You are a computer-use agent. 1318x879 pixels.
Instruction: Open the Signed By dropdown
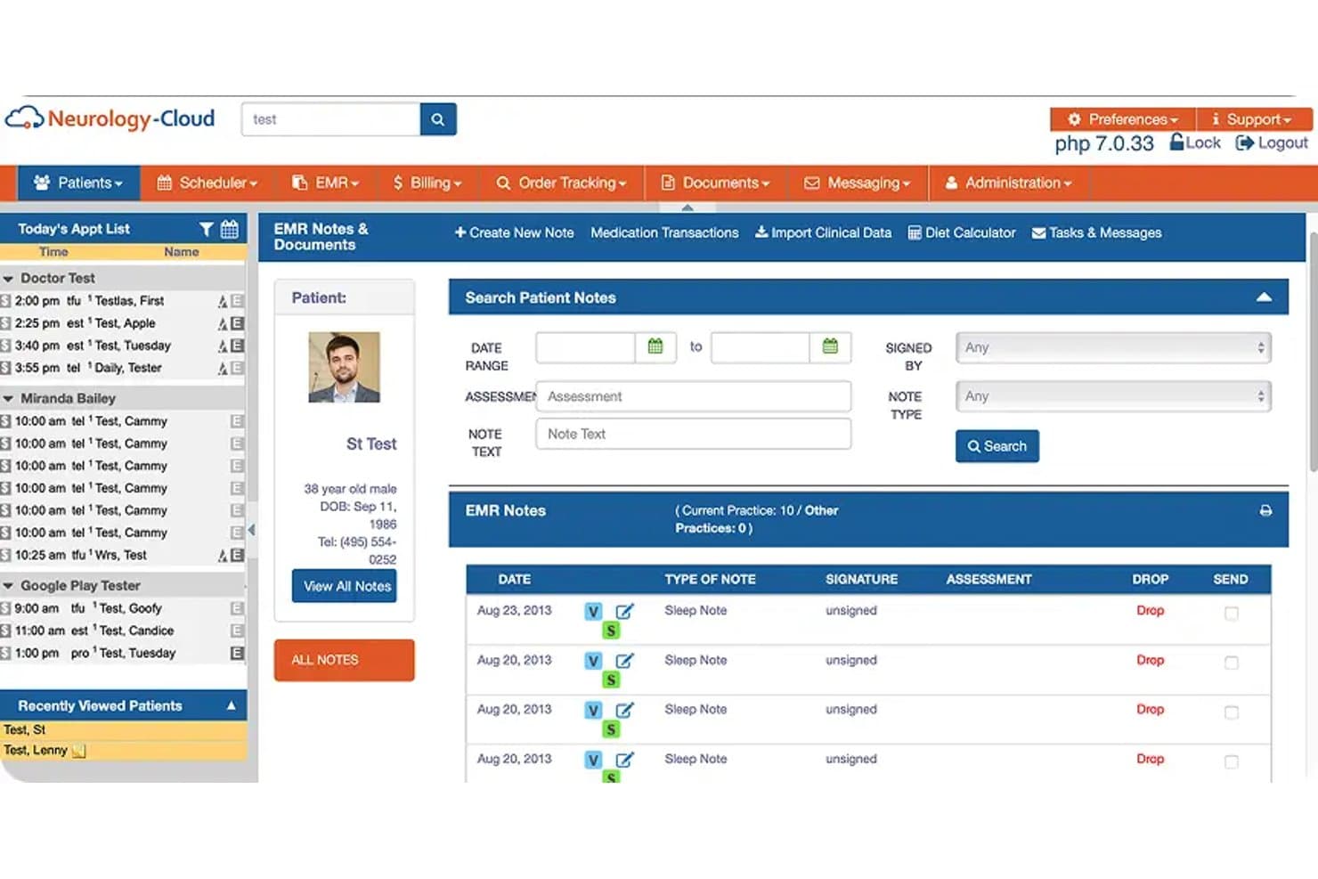click(x=1113, y=347)
